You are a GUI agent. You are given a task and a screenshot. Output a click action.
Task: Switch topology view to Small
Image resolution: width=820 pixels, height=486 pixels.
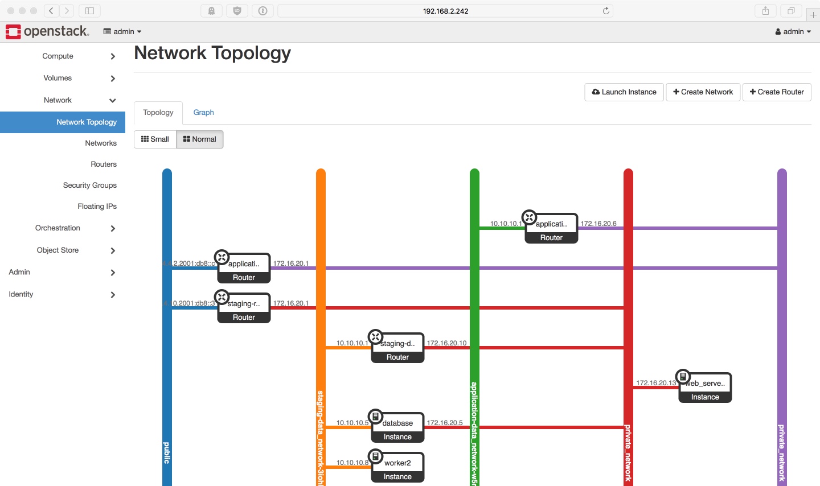[155, 139]
